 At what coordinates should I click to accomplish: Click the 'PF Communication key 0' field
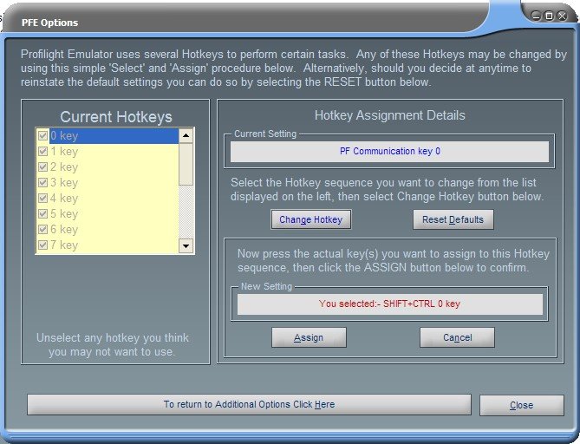coord(389,152)
